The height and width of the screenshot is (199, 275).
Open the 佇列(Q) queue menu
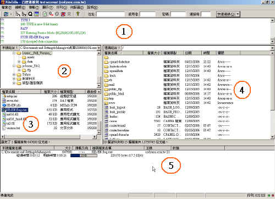pos(62,7)
